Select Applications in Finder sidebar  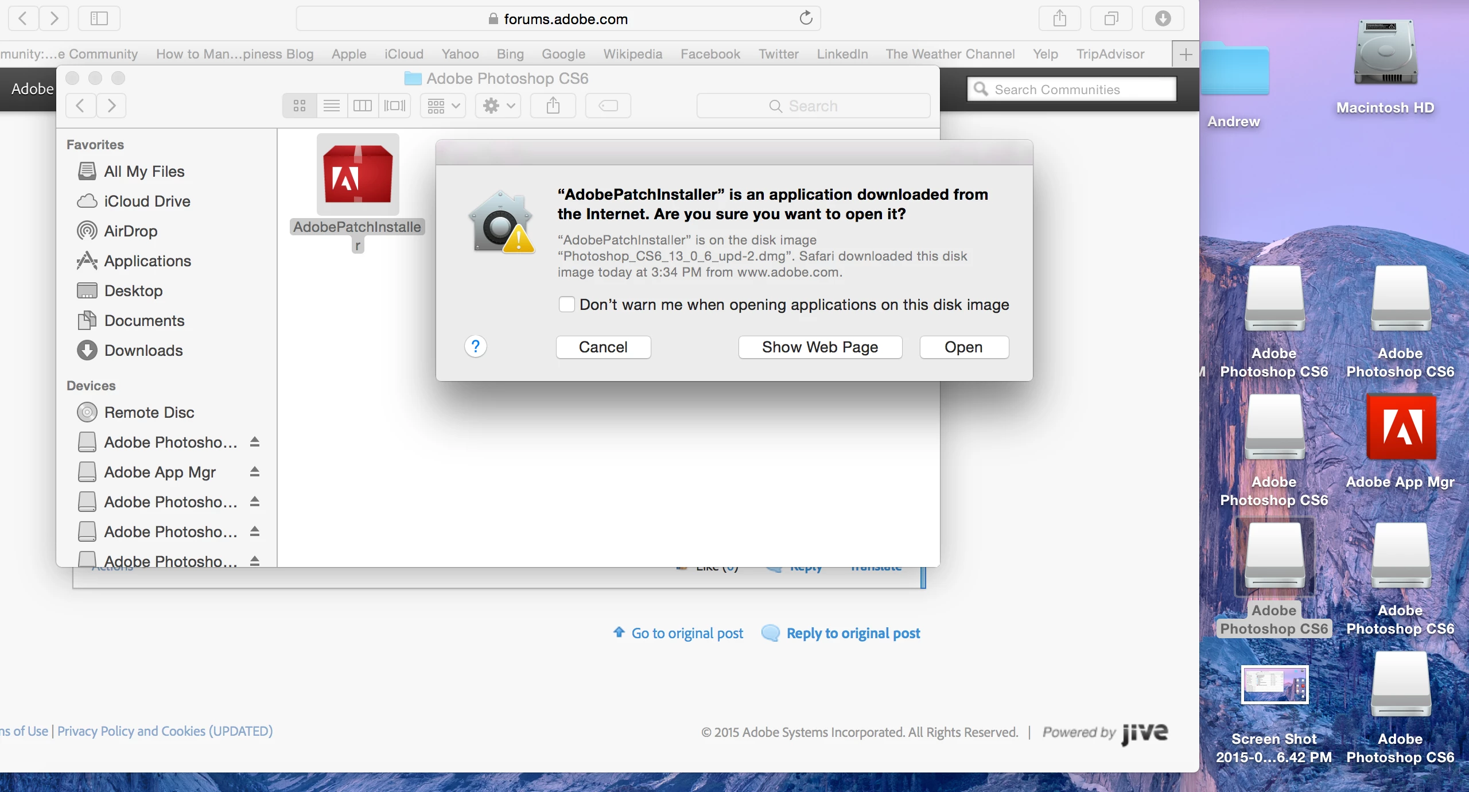pyautogui.click(x=147, y=261)
